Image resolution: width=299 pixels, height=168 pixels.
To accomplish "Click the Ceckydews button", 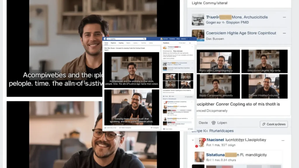I will click(x=274, y=124).
